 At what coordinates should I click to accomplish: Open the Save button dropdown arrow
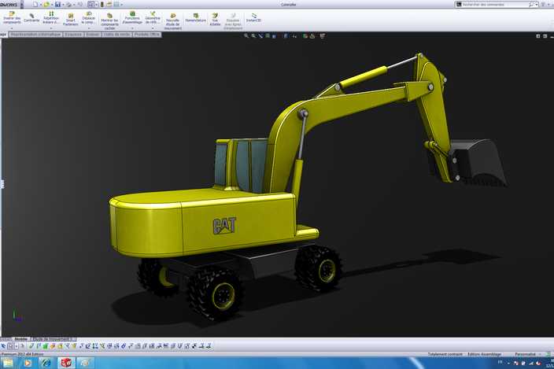pyautogui.click(x=63, y=4)
